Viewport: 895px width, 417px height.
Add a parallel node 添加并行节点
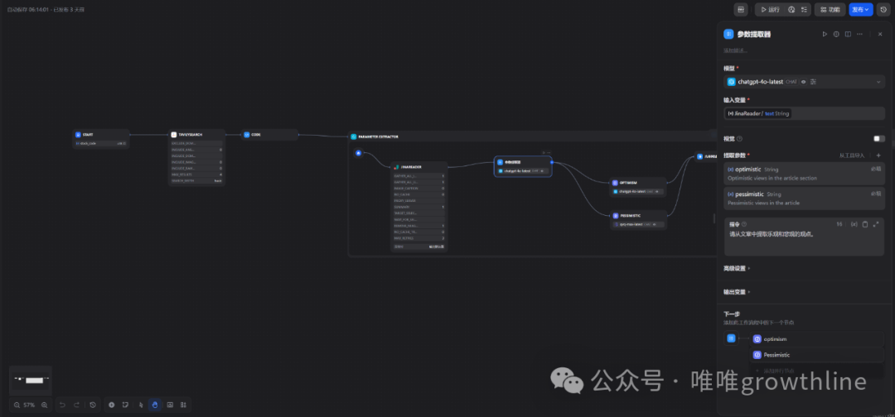tap(817, 371)
